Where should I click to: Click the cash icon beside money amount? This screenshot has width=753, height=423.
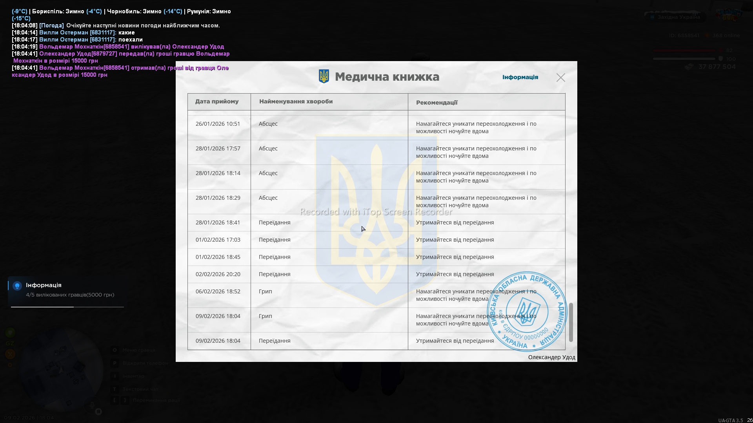(x=689, y=67)
